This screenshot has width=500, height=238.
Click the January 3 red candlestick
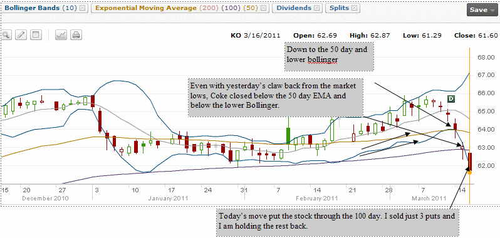coord(93,101)
